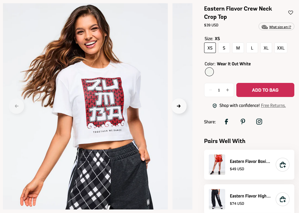299x213 pixels.
Task: Share on Pinterest icon
Action: click(243, 122)
